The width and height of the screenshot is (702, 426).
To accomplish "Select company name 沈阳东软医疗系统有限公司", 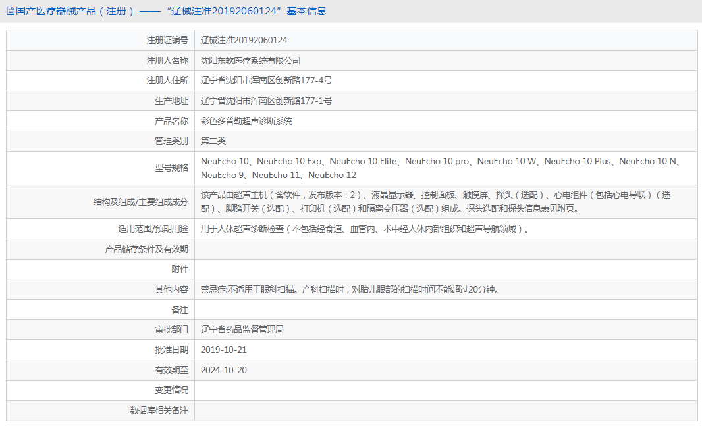I will pos(251,60).
